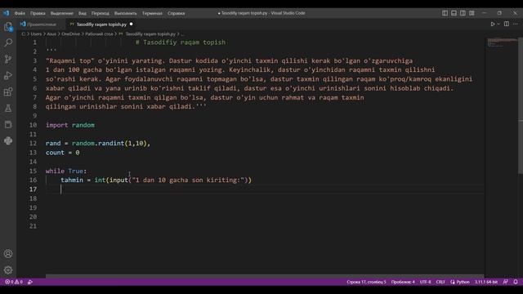The image size is (523, 294).
Task: Click line number 10 in gutter
Action: click(x=33, y=125)
